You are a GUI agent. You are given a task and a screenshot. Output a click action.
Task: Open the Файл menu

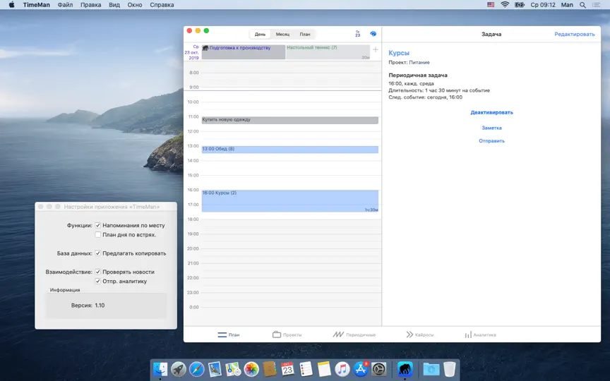pyautogui.click(x=65, y=5)
